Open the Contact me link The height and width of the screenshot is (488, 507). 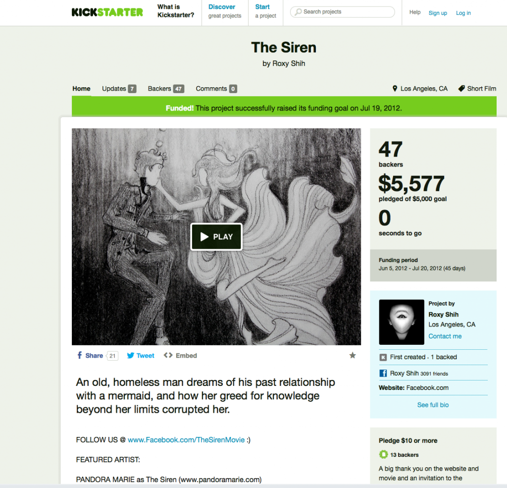click(445, 336)
